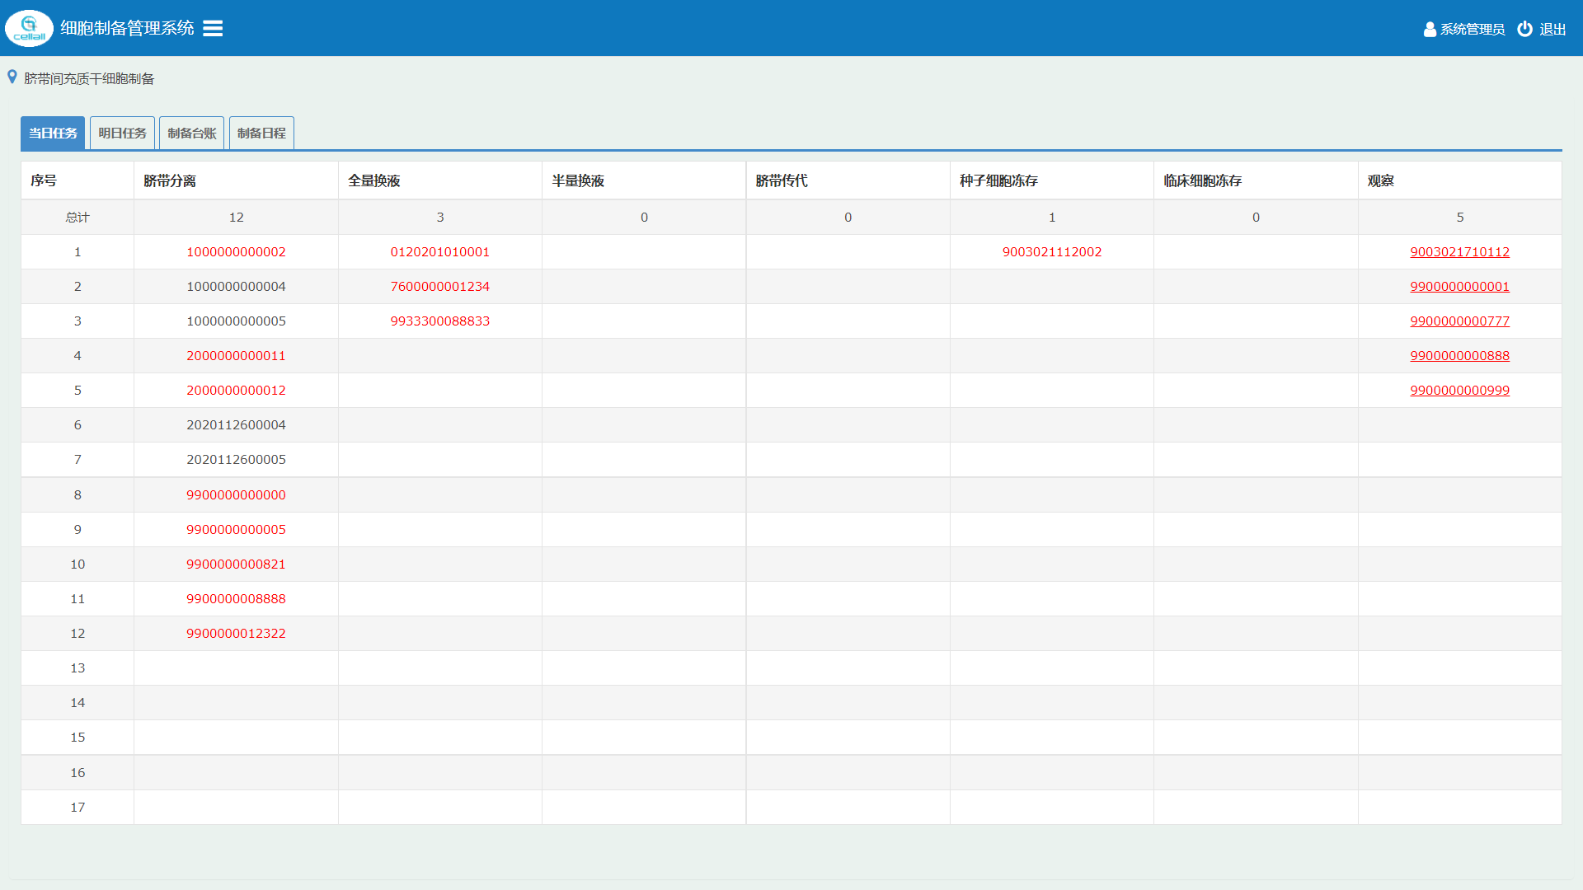Click full medium change entry 7600000001234

tap(439, 287)
